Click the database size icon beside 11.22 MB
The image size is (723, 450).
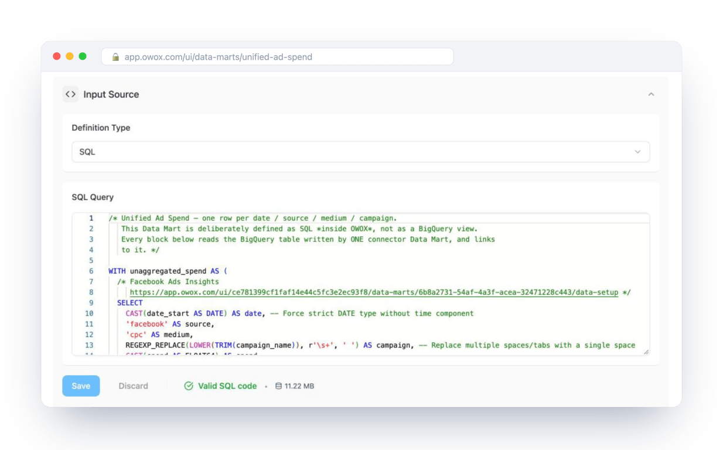pyautogui.click(x=278, y=386)
